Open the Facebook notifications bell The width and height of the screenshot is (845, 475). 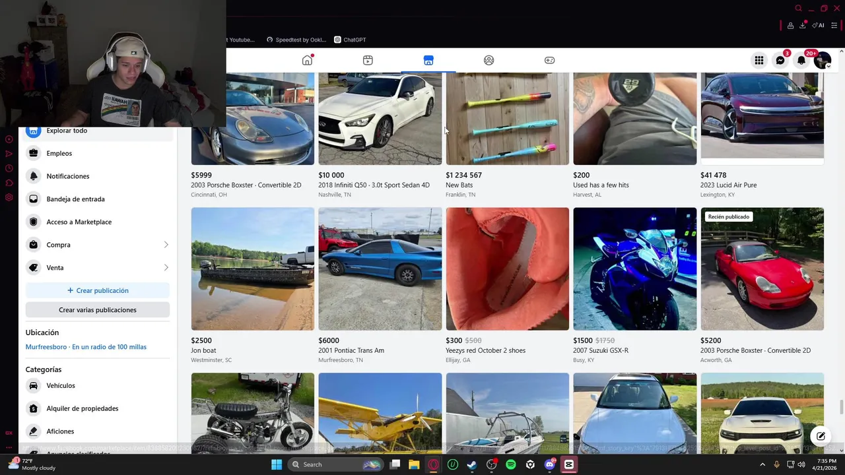pyautogui.click(x=801, y=60)
